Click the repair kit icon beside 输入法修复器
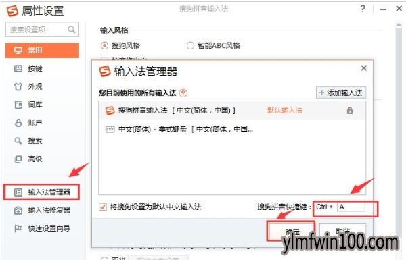406x260 pixels. click(18, 211)
